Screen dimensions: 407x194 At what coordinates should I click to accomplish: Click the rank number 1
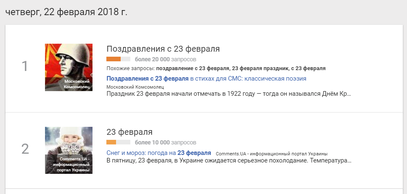[x=25, y=66]
